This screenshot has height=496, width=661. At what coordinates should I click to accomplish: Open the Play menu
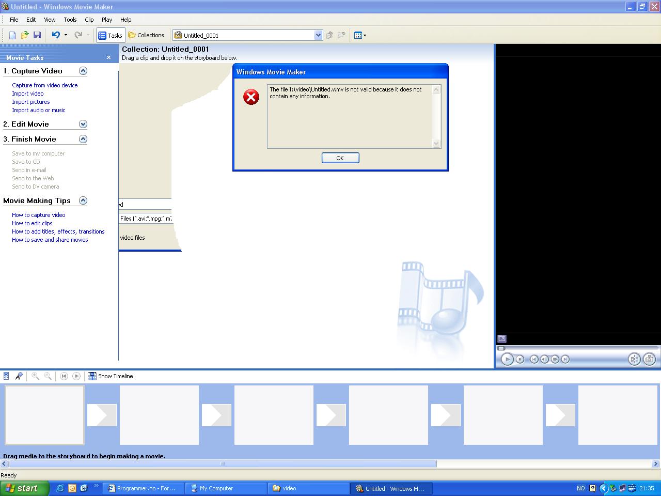pos(107,20)
